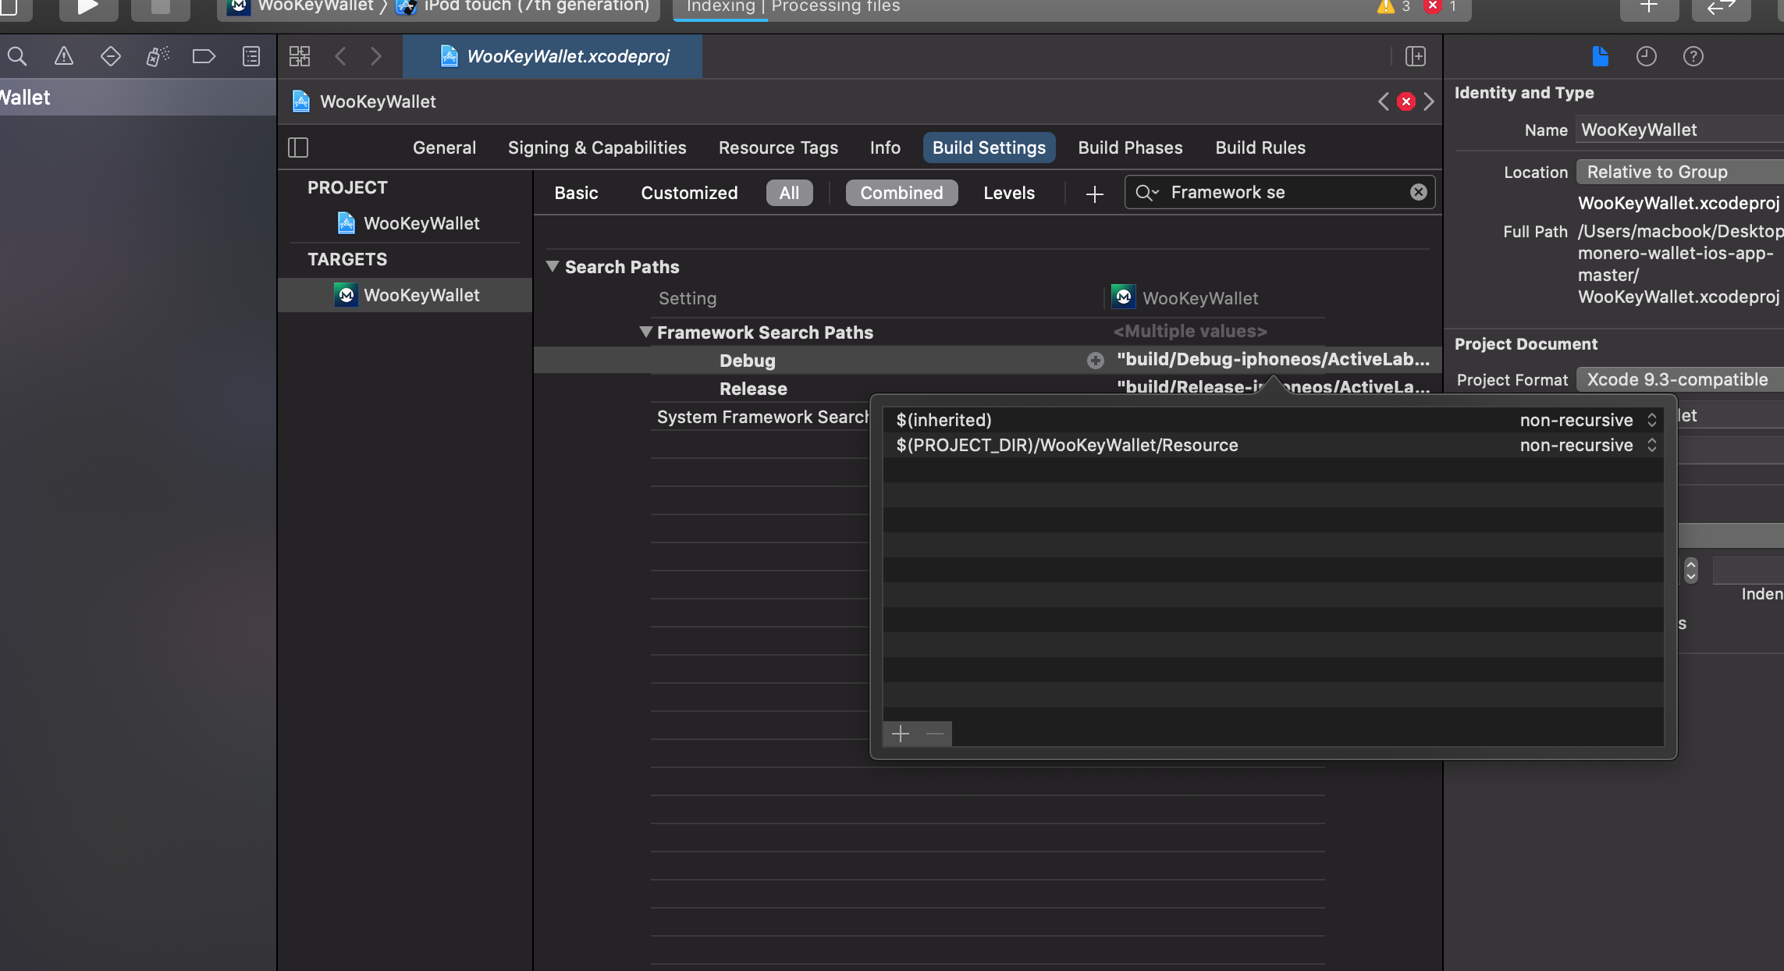The height and width of the screenshot is (971, 1784).
Task: Select System Framework Search Paths row
Action: [762, 417]
